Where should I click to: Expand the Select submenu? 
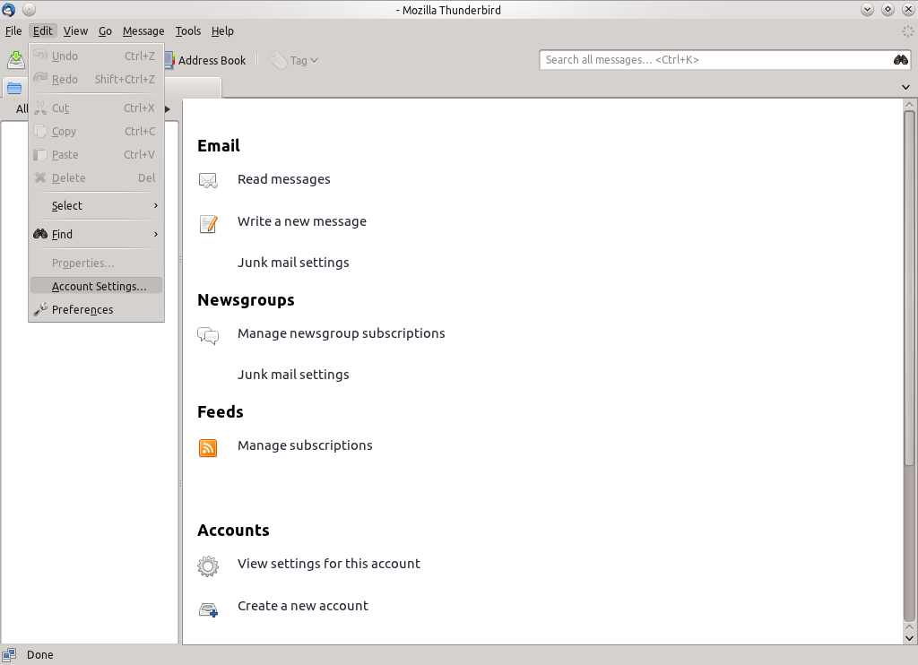click(97, 206)
